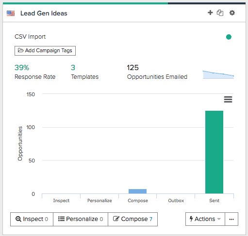Click the blue Compose bar in chart
This screenshot has width=248, height=236.
(x=137, y=191)
